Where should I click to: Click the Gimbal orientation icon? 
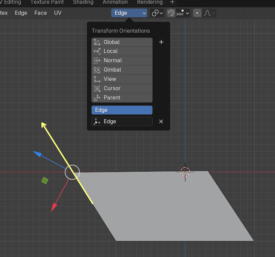click(x=97, y=70)
